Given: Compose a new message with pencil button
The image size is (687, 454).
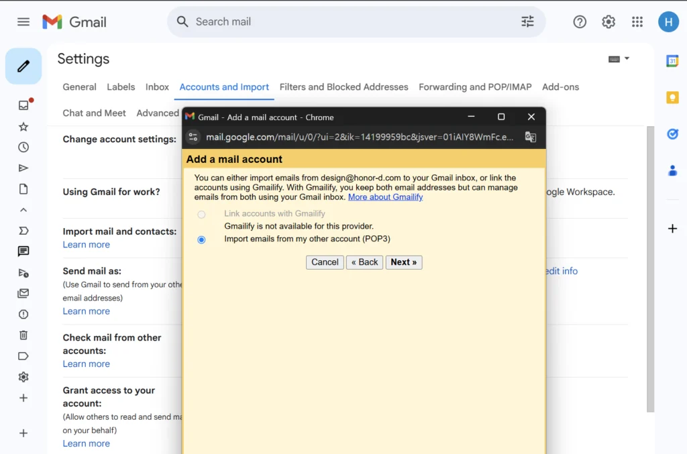Looking at the screenshot, I should click(23, 66).
